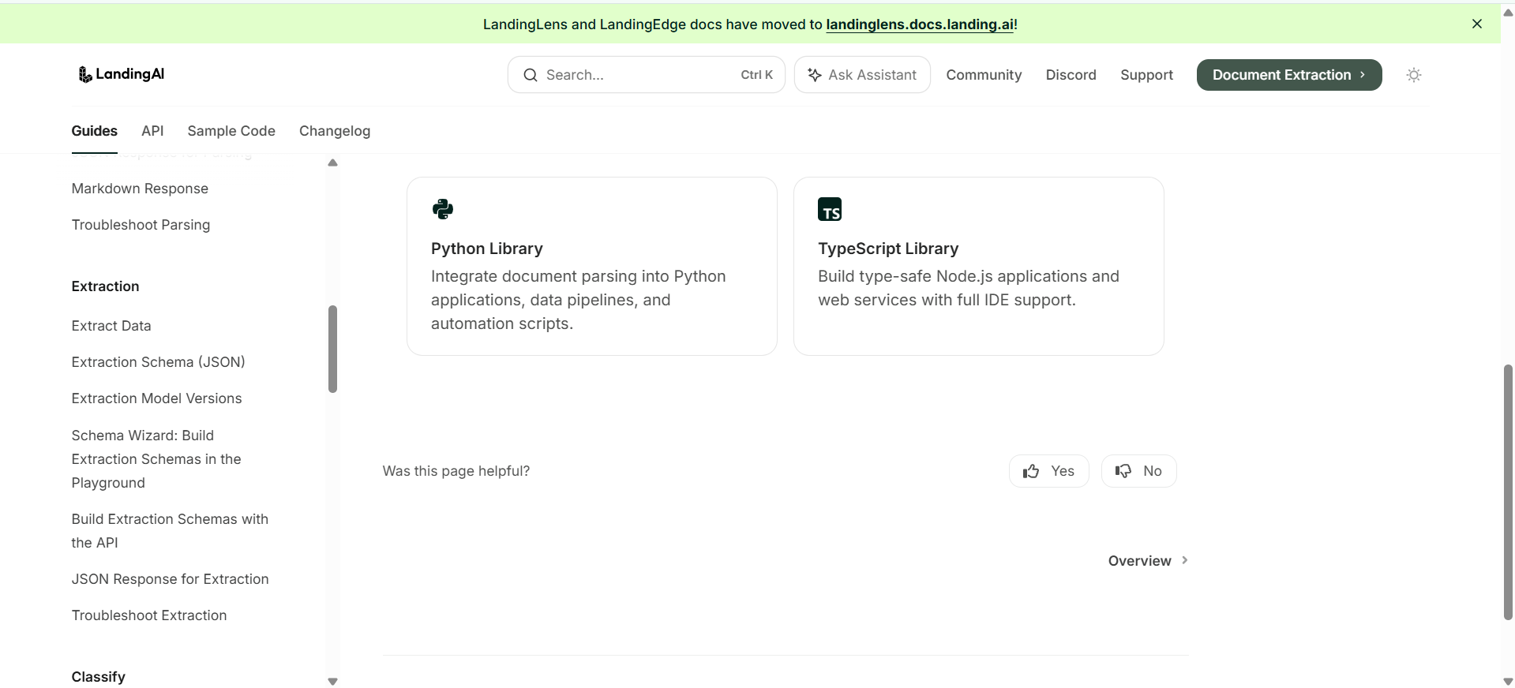This screenshot has width=1515, height=688.
Task: Open Markdown Response in the sidebar
Action: pyautogui.click(x=140, y=189)
